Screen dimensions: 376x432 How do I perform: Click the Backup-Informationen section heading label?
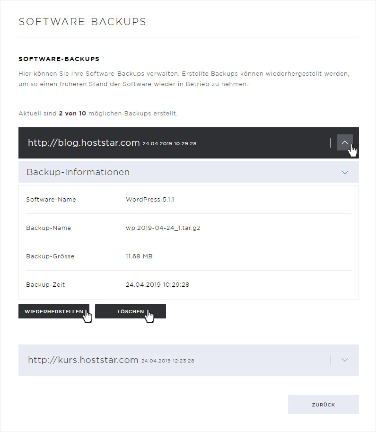[78, 172]
